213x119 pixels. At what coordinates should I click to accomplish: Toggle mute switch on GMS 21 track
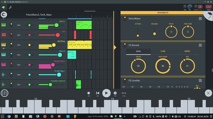coord(11,25)
